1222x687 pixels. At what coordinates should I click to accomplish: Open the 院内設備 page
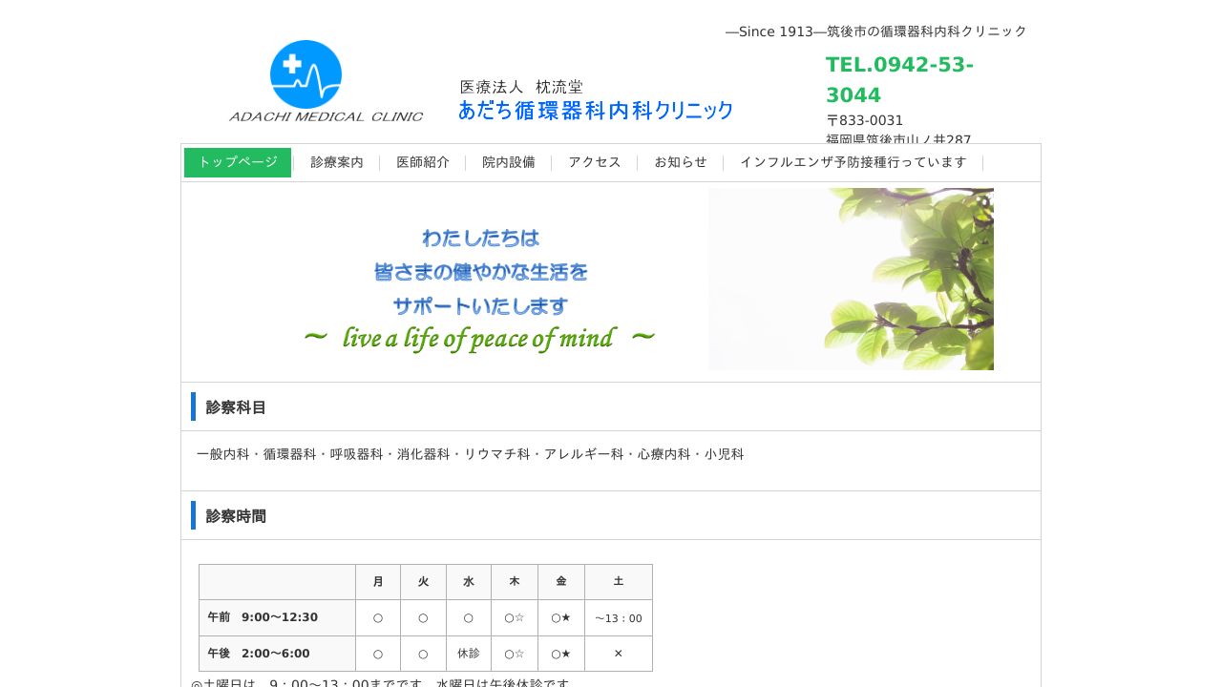[x=509, y=162]
